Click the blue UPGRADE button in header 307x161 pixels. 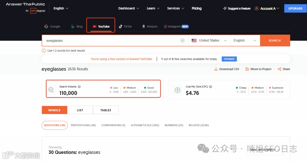(295, 9)
